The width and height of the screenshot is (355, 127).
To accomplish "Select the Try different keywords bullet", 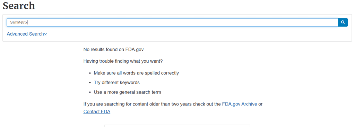I will [x=117, y=82].
